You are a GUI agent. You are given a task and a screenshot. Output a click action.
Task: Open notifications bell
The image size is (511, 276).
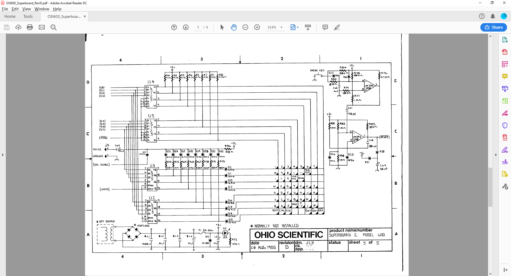pyautogui.click(x=493, y=16)
